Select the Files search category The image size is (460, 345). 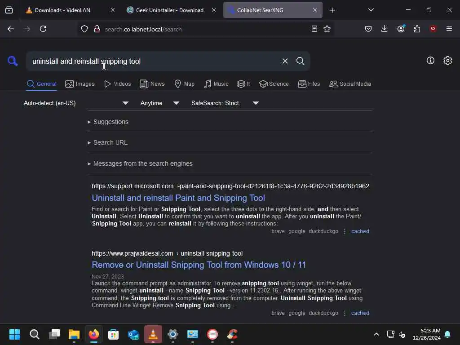309,84
